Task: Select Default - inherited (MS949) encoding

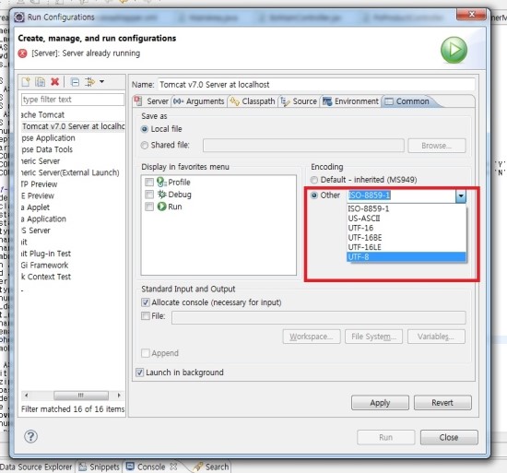Action: pyautogui.click(x=314, y=180)
